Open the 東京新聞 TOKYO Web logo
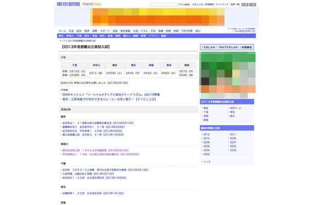The image size is (313, 205). [79, 4]
